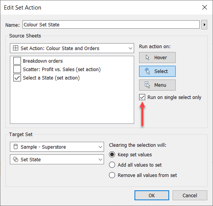Click into the Name text field

111,25
